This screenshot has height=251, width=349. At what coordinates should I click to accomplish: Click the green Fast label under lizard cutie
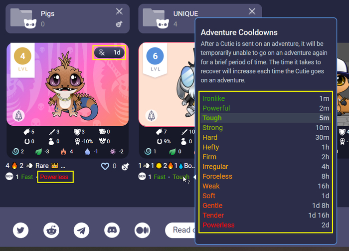click(27, 177)
